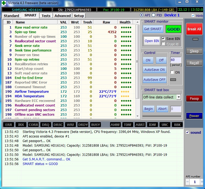This screenshot has width=205, height=189.
Task: Click the ERR status indicator
Action: pyautogui.click(x=9, y=125)
